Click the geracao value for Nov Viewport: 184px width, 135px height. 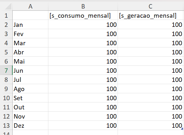pyautogui.click(x=151, y=116)
